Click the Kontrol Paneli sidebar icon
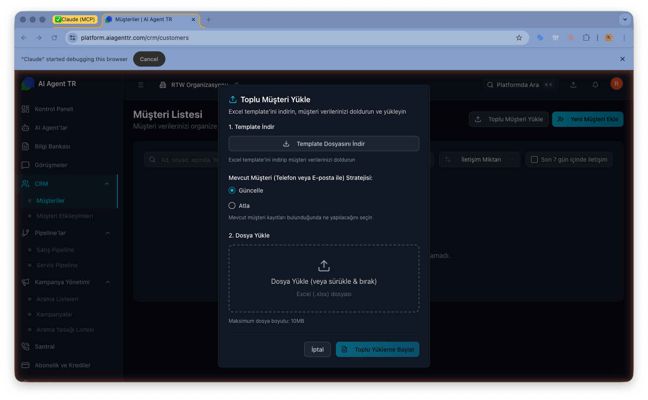 point(25,109)
